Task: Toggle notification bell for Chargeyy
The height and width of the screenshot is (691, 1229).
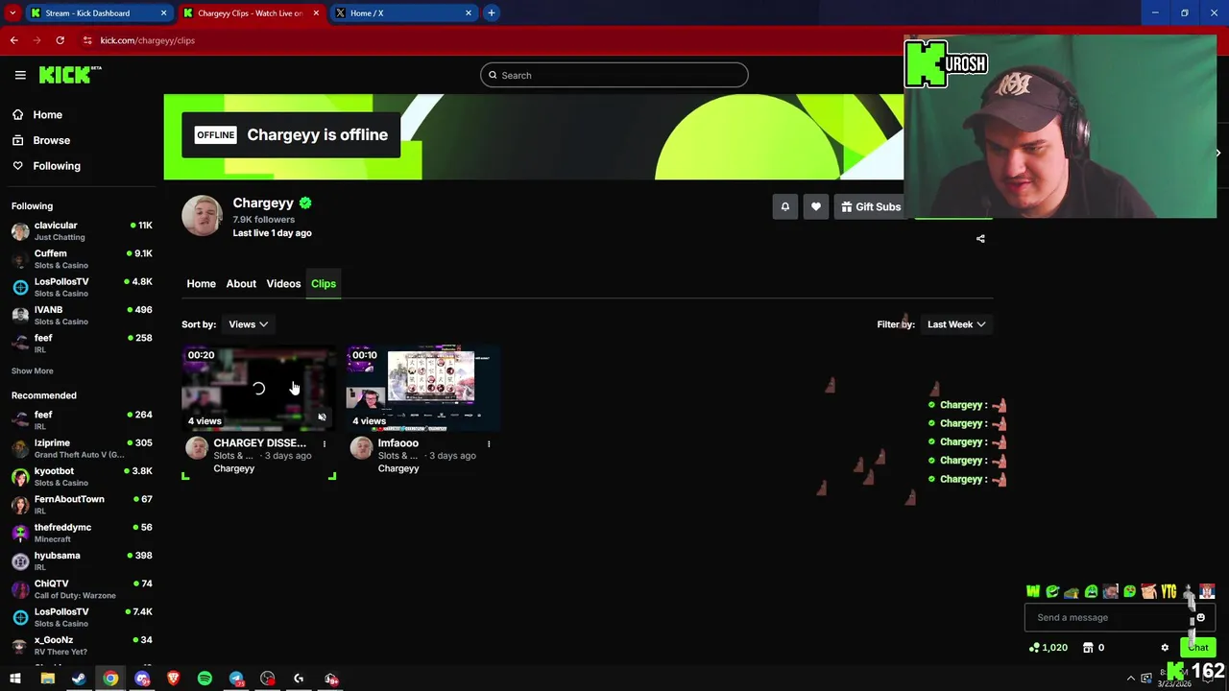Action: tap(784, 206)
